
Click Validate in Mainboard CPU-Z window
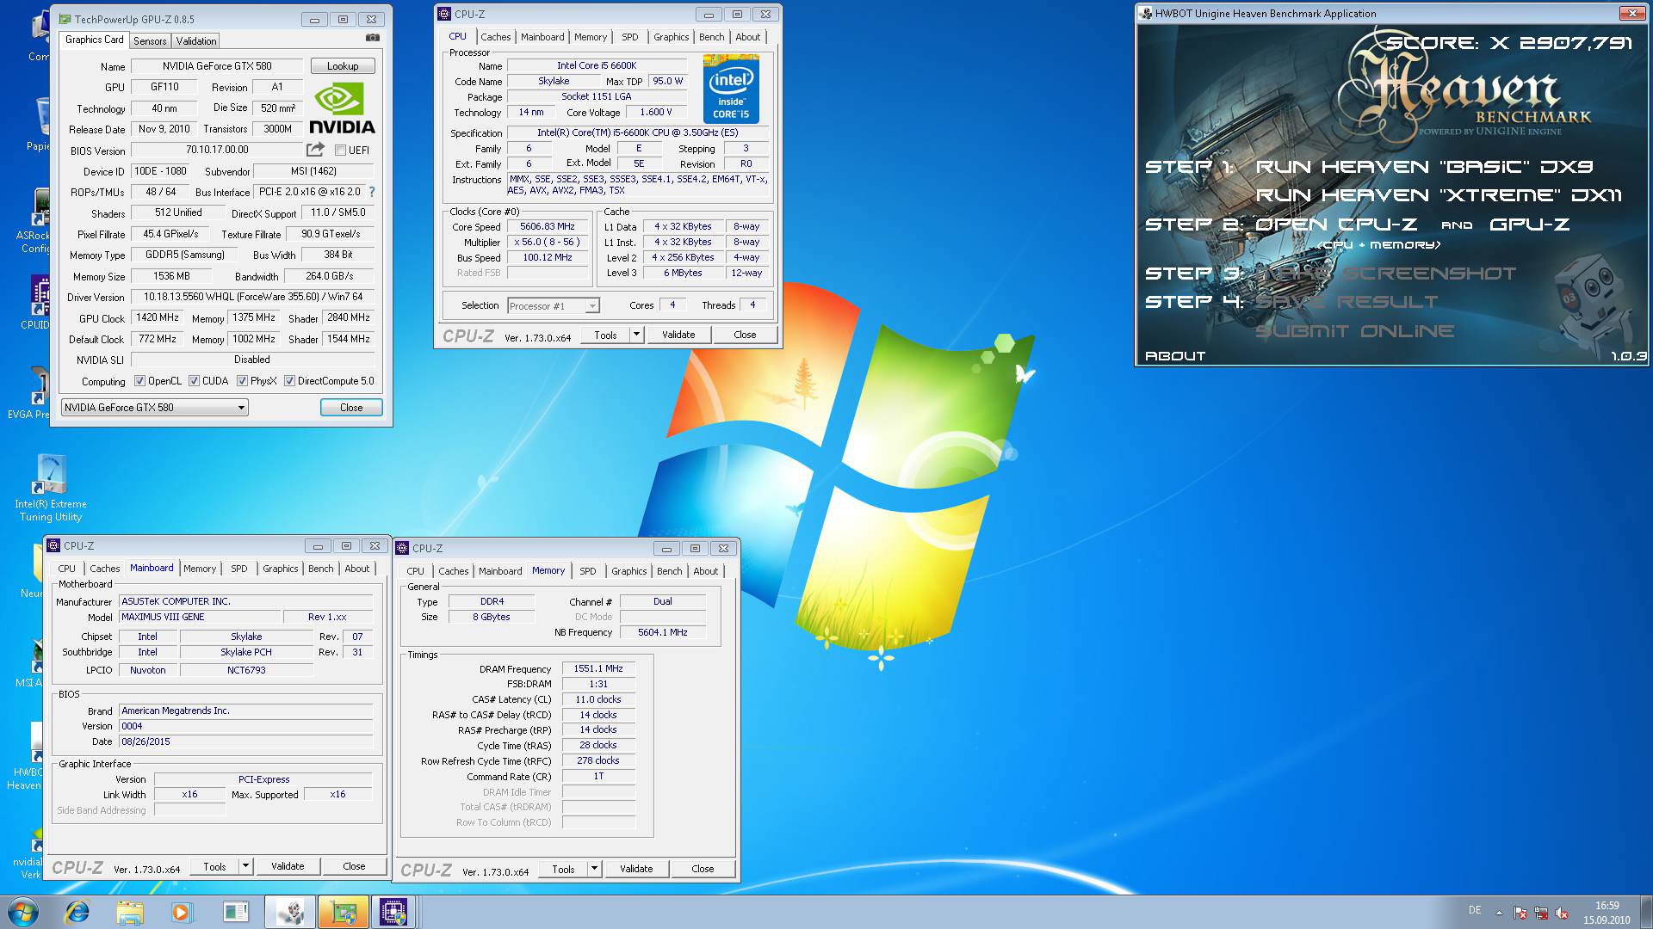(x=288, y=866)
